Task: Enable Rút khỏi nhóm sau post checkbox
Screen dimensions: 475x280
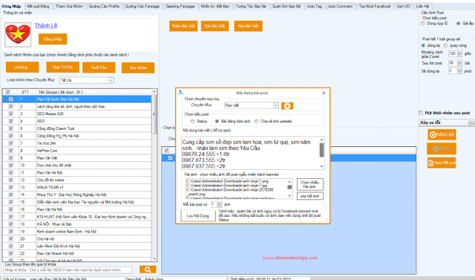Action: tap(421, 113)
